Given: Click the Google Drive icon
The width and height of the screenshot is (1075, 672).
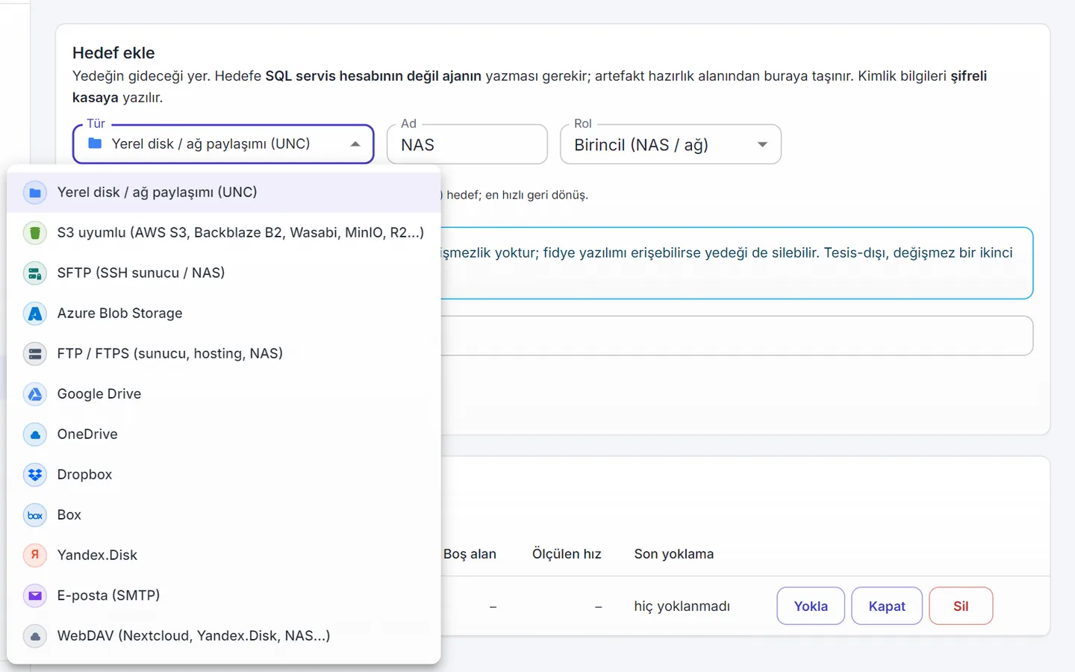Looking at the screenshot, I should [35, 394].
